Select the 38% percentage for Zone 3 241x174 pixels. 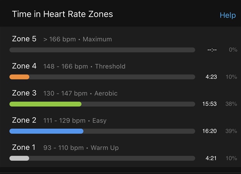(231, 104)
